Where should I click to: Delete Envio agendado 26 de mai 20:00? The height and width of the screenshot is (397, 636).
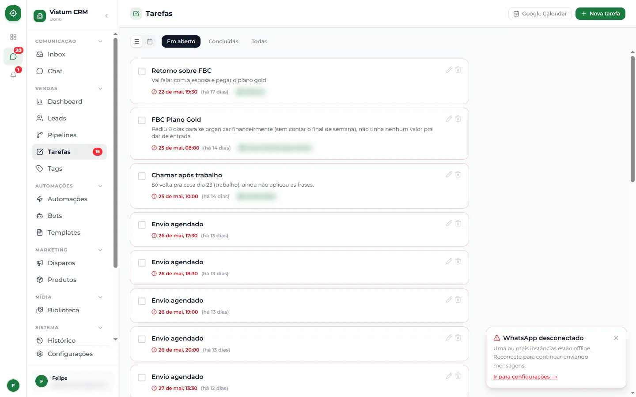(458, 337)
